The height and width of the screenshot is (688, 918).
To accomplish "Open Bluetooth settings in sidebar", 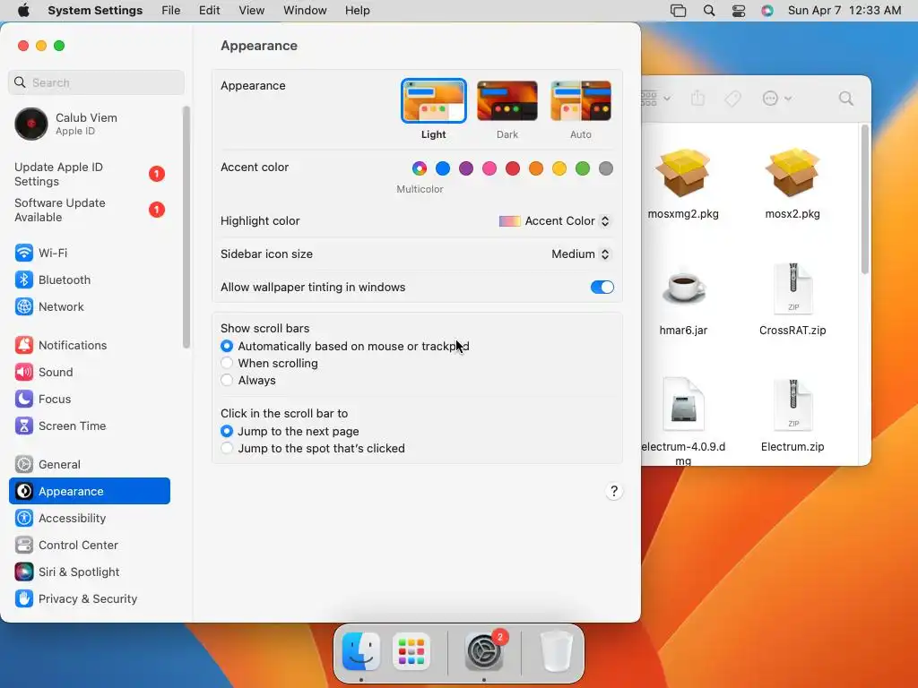I will pos(90,279).
